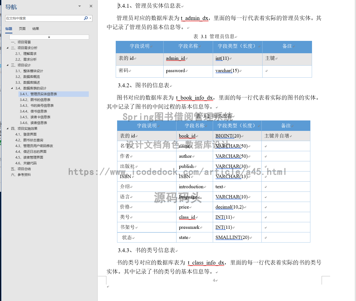The width and height of the screenshot is (356, 301).
Task: Collapse the 四、项目实施效果 heading
Action: click(x=7, y=128)
